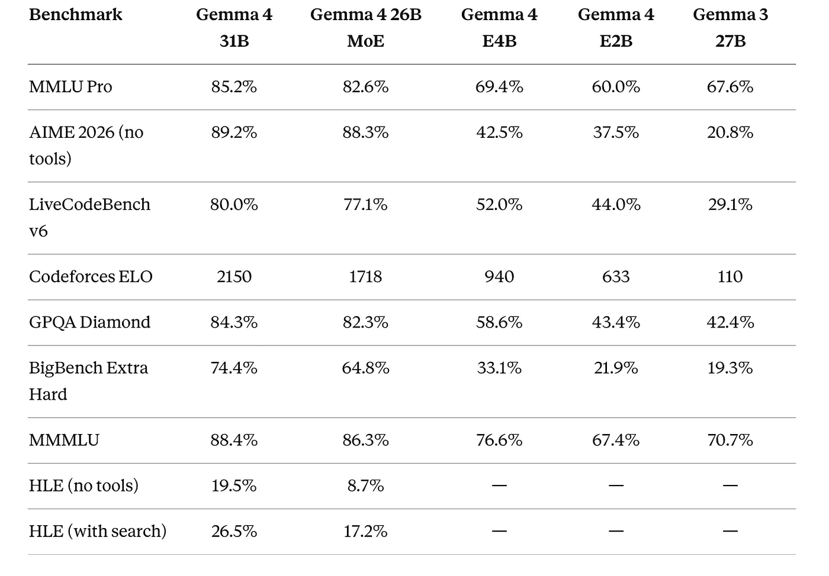Select the LiveCodeBench v6 row label

pyautogui.click(x=89, y=217)
